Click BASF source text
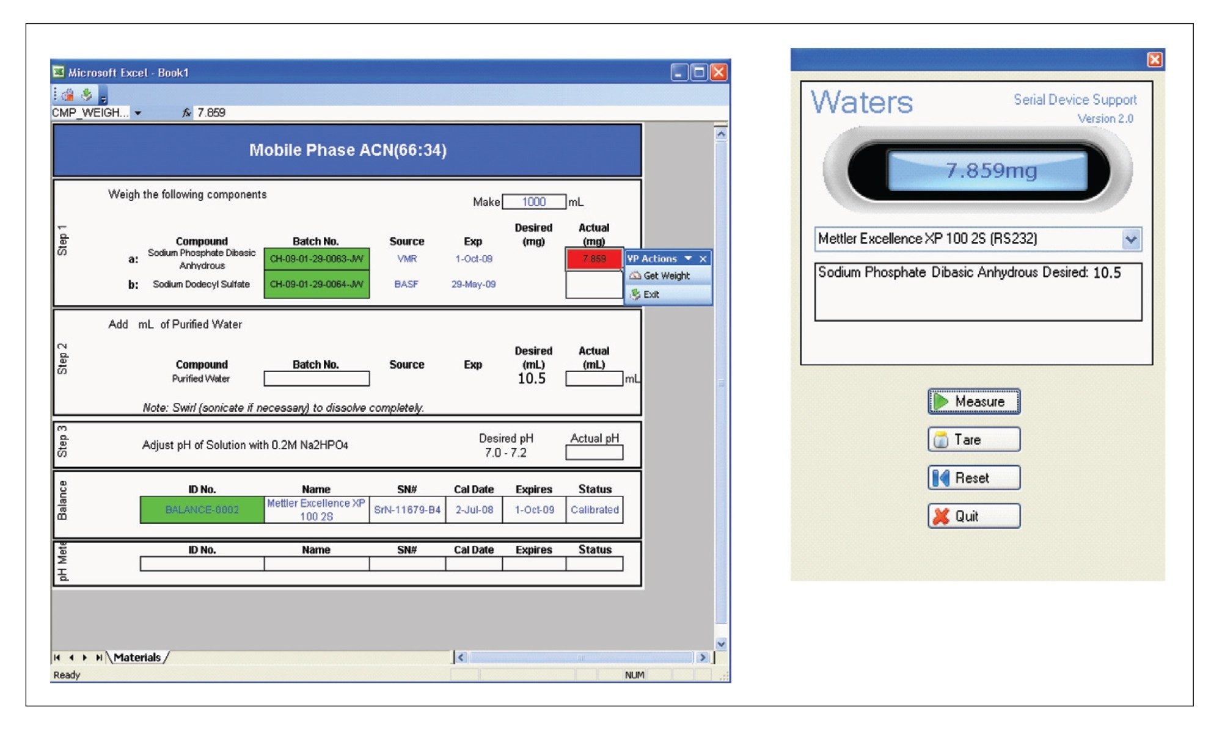Screen dimensions: 1222x737 406,285
